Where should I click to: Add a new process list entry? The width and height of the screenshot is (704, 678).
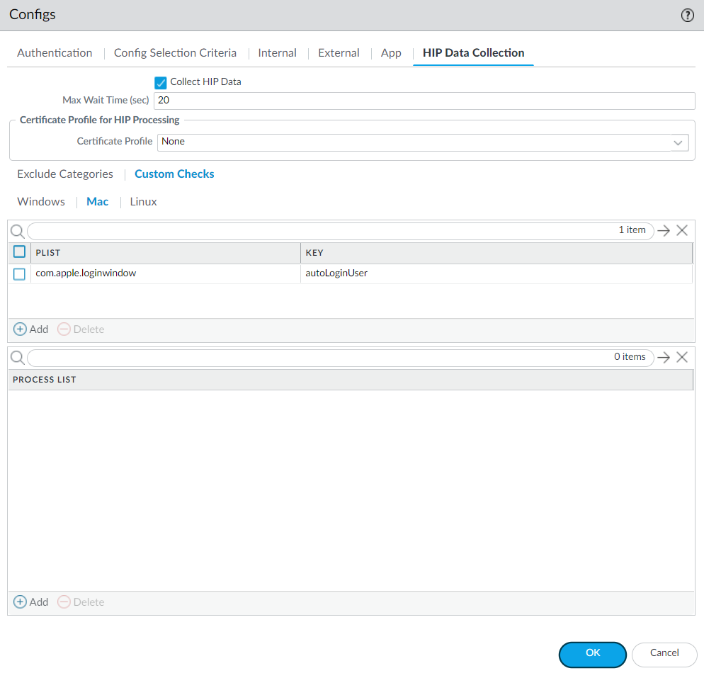[31, 602]
